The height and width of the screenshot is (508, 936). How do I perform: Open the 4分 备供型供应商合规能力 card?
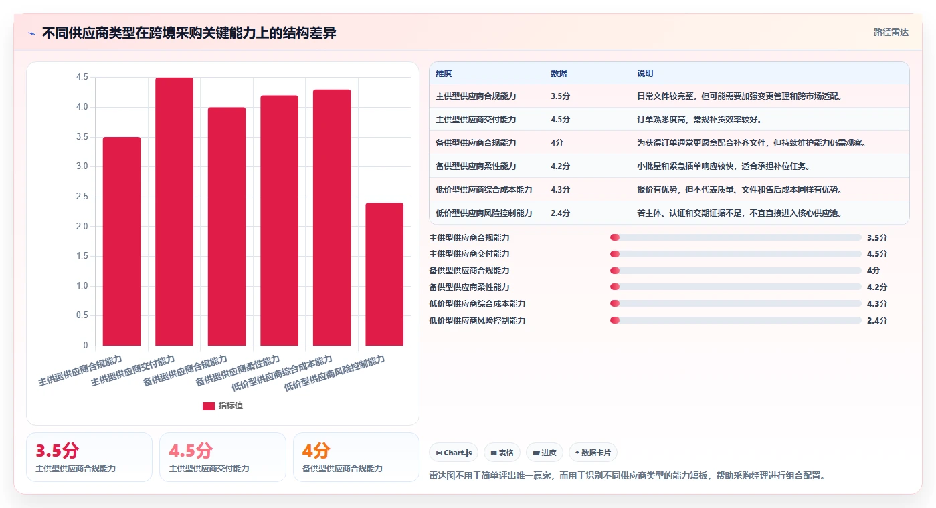click(356, 457)
